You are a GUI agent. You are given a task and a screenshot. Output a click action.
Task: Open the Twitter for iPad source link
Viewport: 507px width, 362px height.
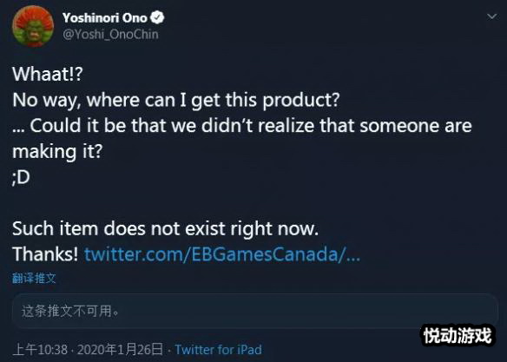tap(218, 349)
